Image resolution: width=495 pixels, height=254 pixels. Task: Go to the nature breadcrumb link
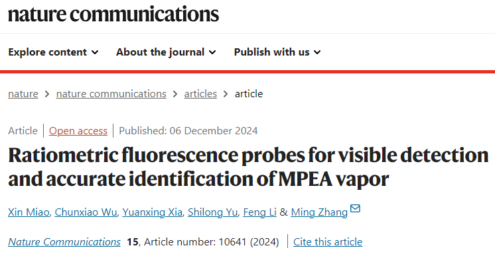pos(23,94)
